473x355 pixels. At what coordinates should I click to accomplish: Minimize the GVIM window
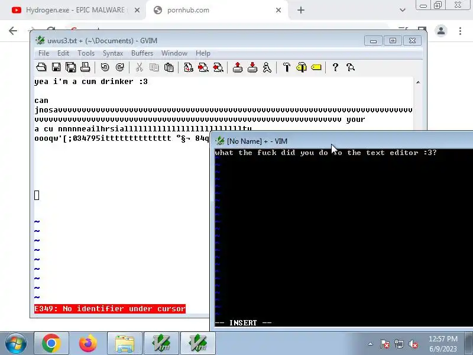coord(373,40)
